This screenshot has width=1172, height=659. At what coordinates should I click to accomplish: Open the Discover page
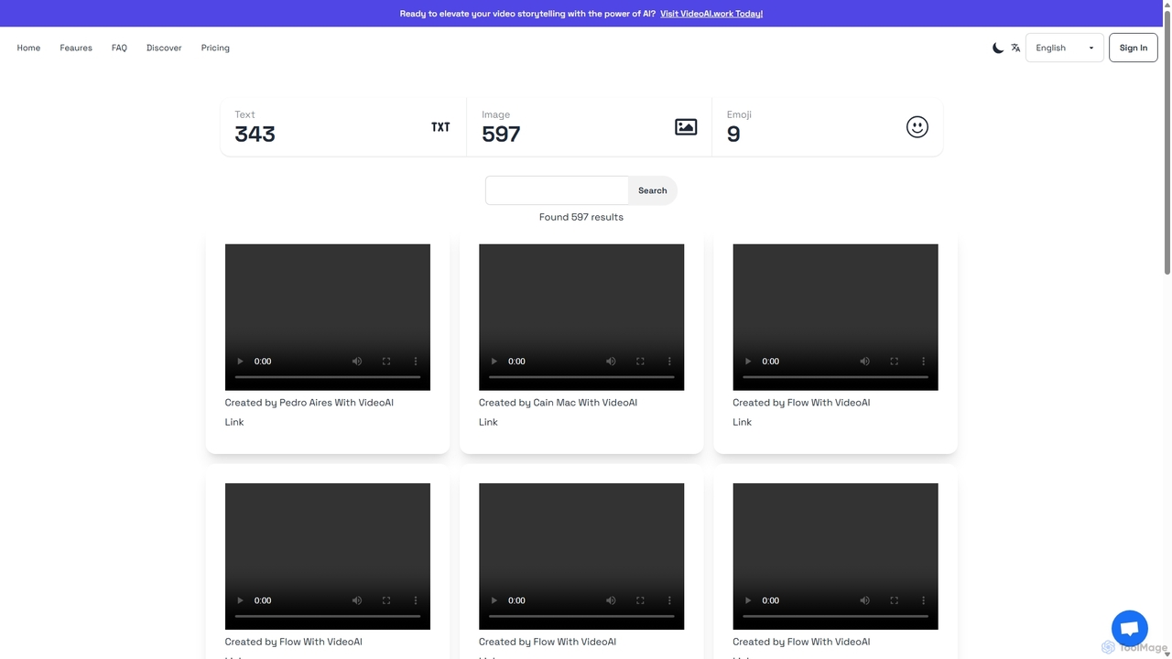[x=164, y=48]
